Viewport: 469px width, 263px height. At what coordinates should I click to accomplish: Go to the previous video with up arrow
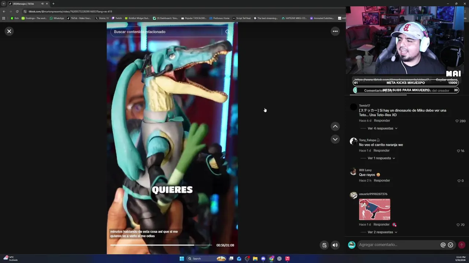click(x=335, y=126)
